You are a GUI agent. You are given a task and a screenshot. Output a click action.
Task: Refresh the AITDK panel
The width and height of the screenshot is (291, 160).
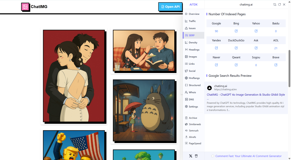click(279, 5)
